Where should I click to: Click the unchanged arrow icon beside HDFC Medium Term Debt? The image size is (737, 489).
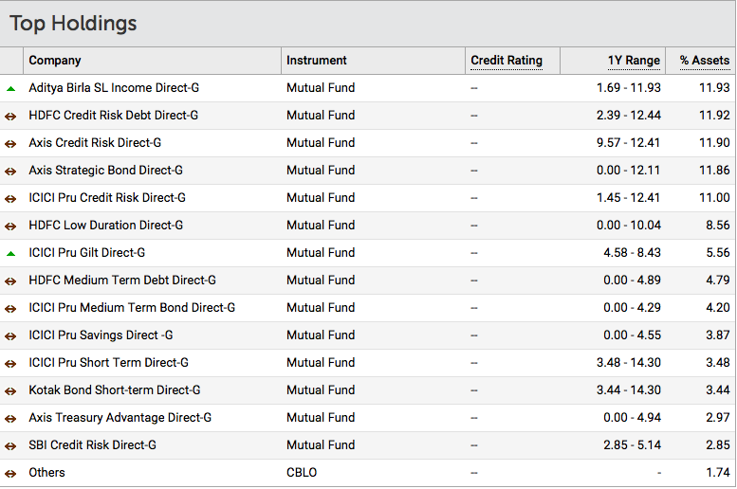[x=10, y=281]
